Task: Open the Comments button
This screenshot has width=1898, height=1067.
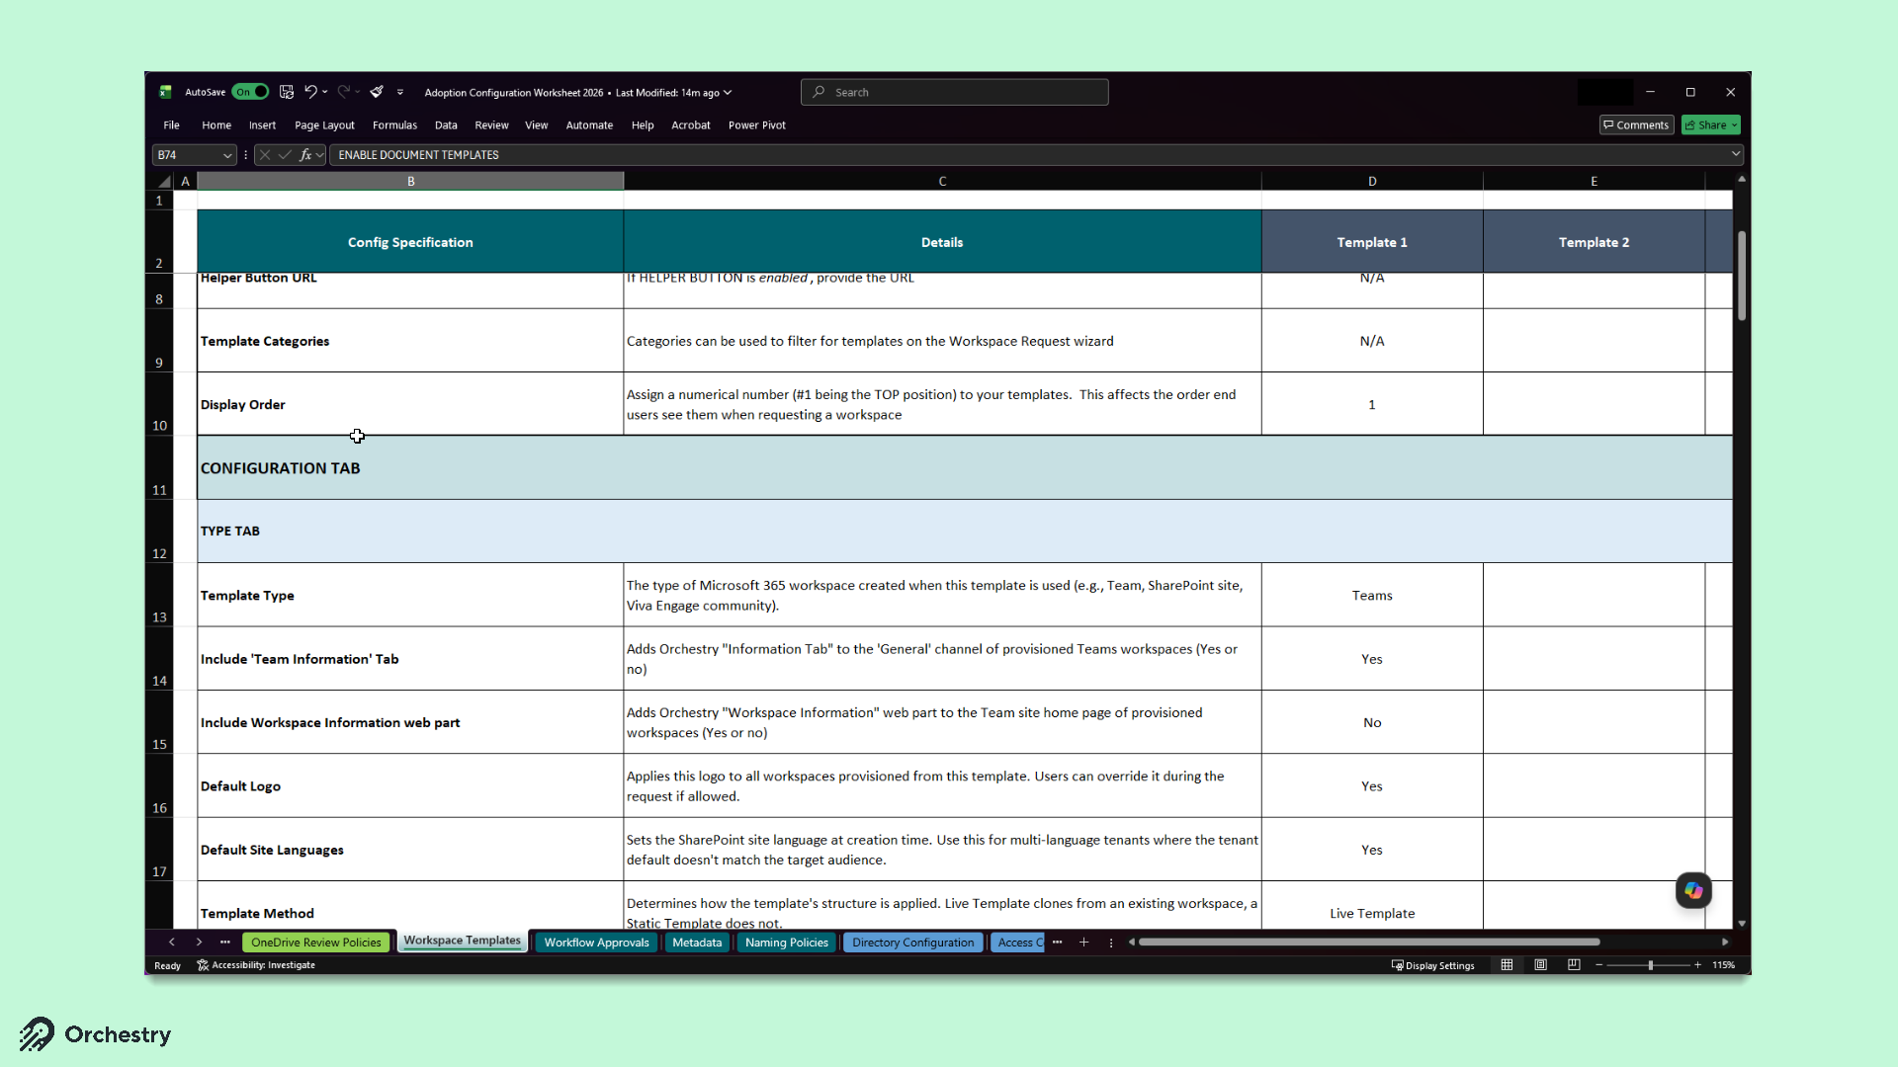Action: (1636, 125)
